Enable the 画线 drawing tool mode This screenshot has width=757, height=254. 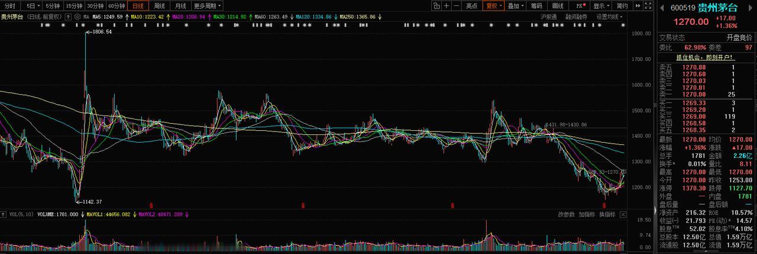pyautogui.click(x=557, y=5)
